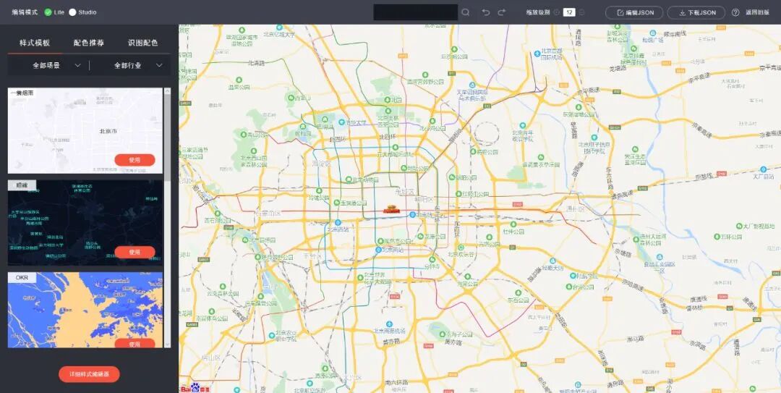Apply the 一蓑烟雨 template with 使用 button
781x393 pixels.
pyautogui.click(x=135, y=160)
